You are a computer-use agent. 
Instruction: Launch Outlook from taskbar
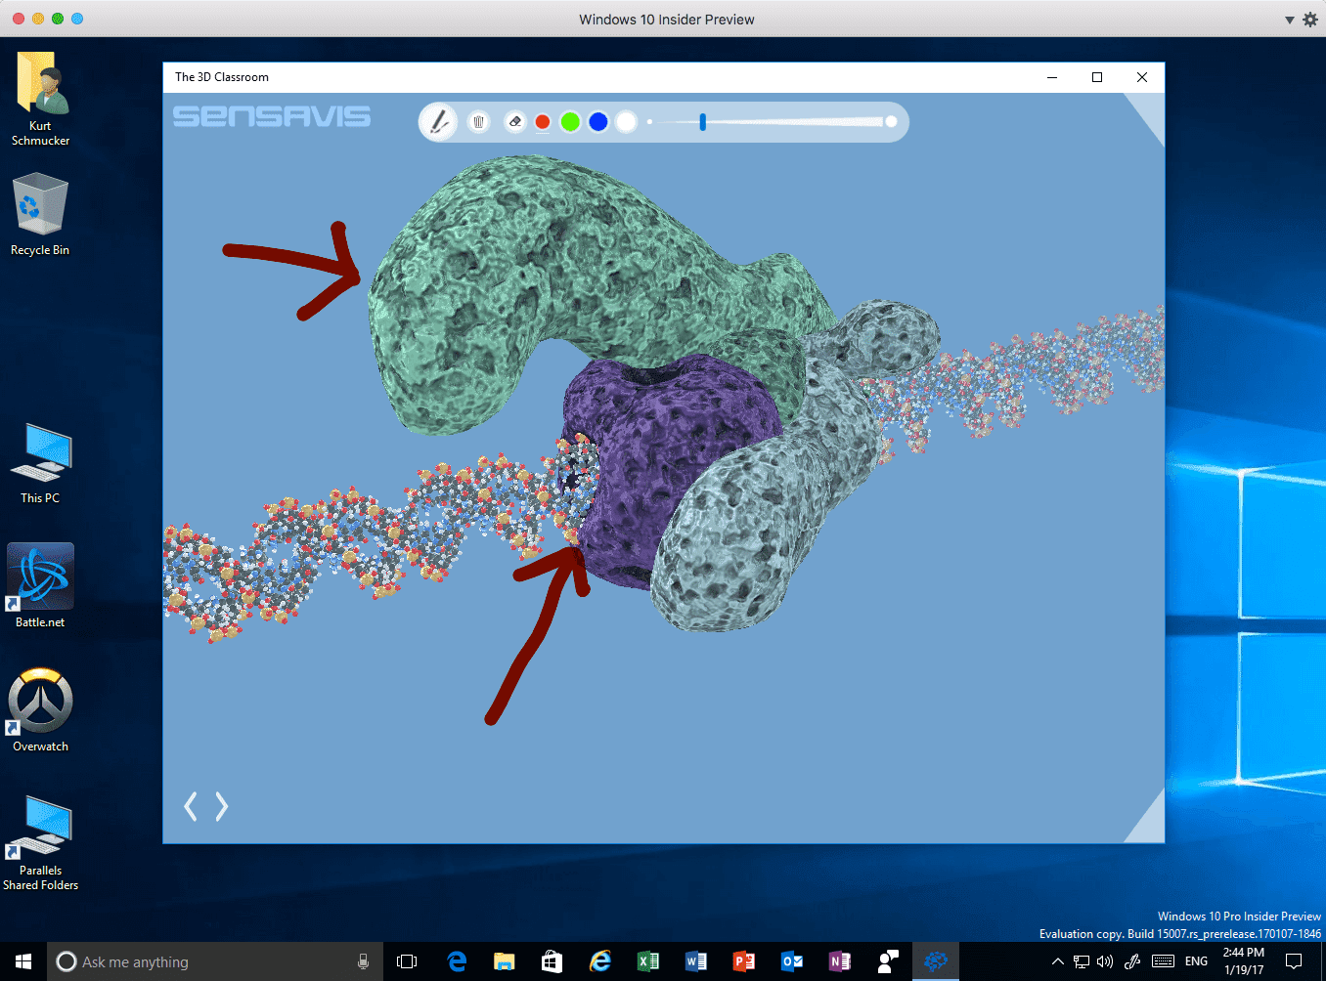pos(791,961)
